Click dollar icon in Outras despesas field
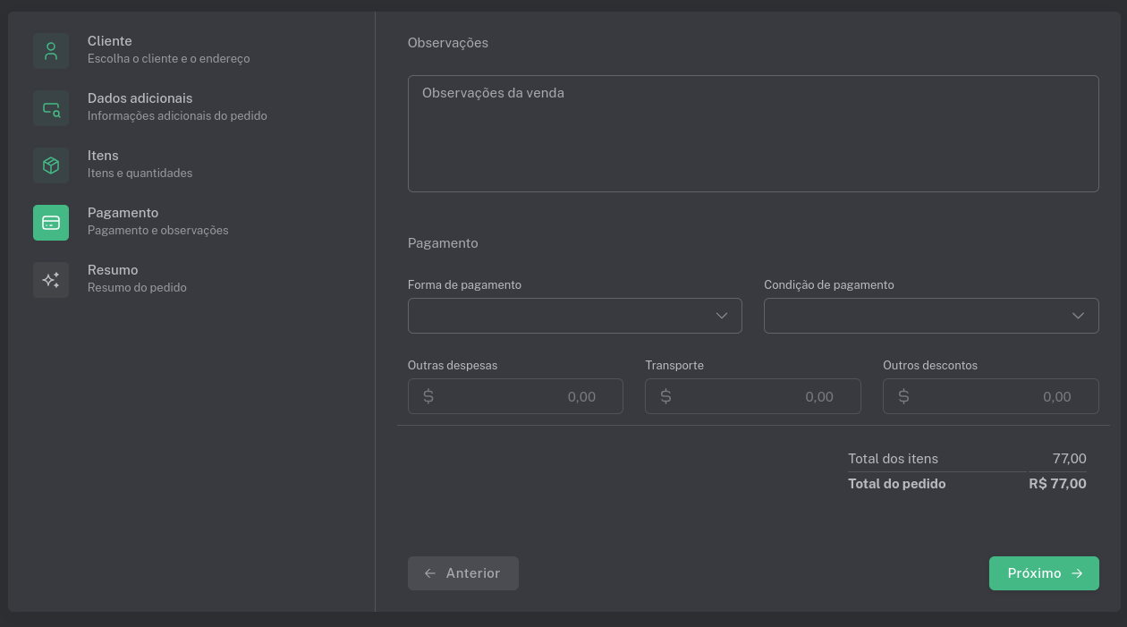The width and height of the screenshot is (1127, 627). (428, 396)
